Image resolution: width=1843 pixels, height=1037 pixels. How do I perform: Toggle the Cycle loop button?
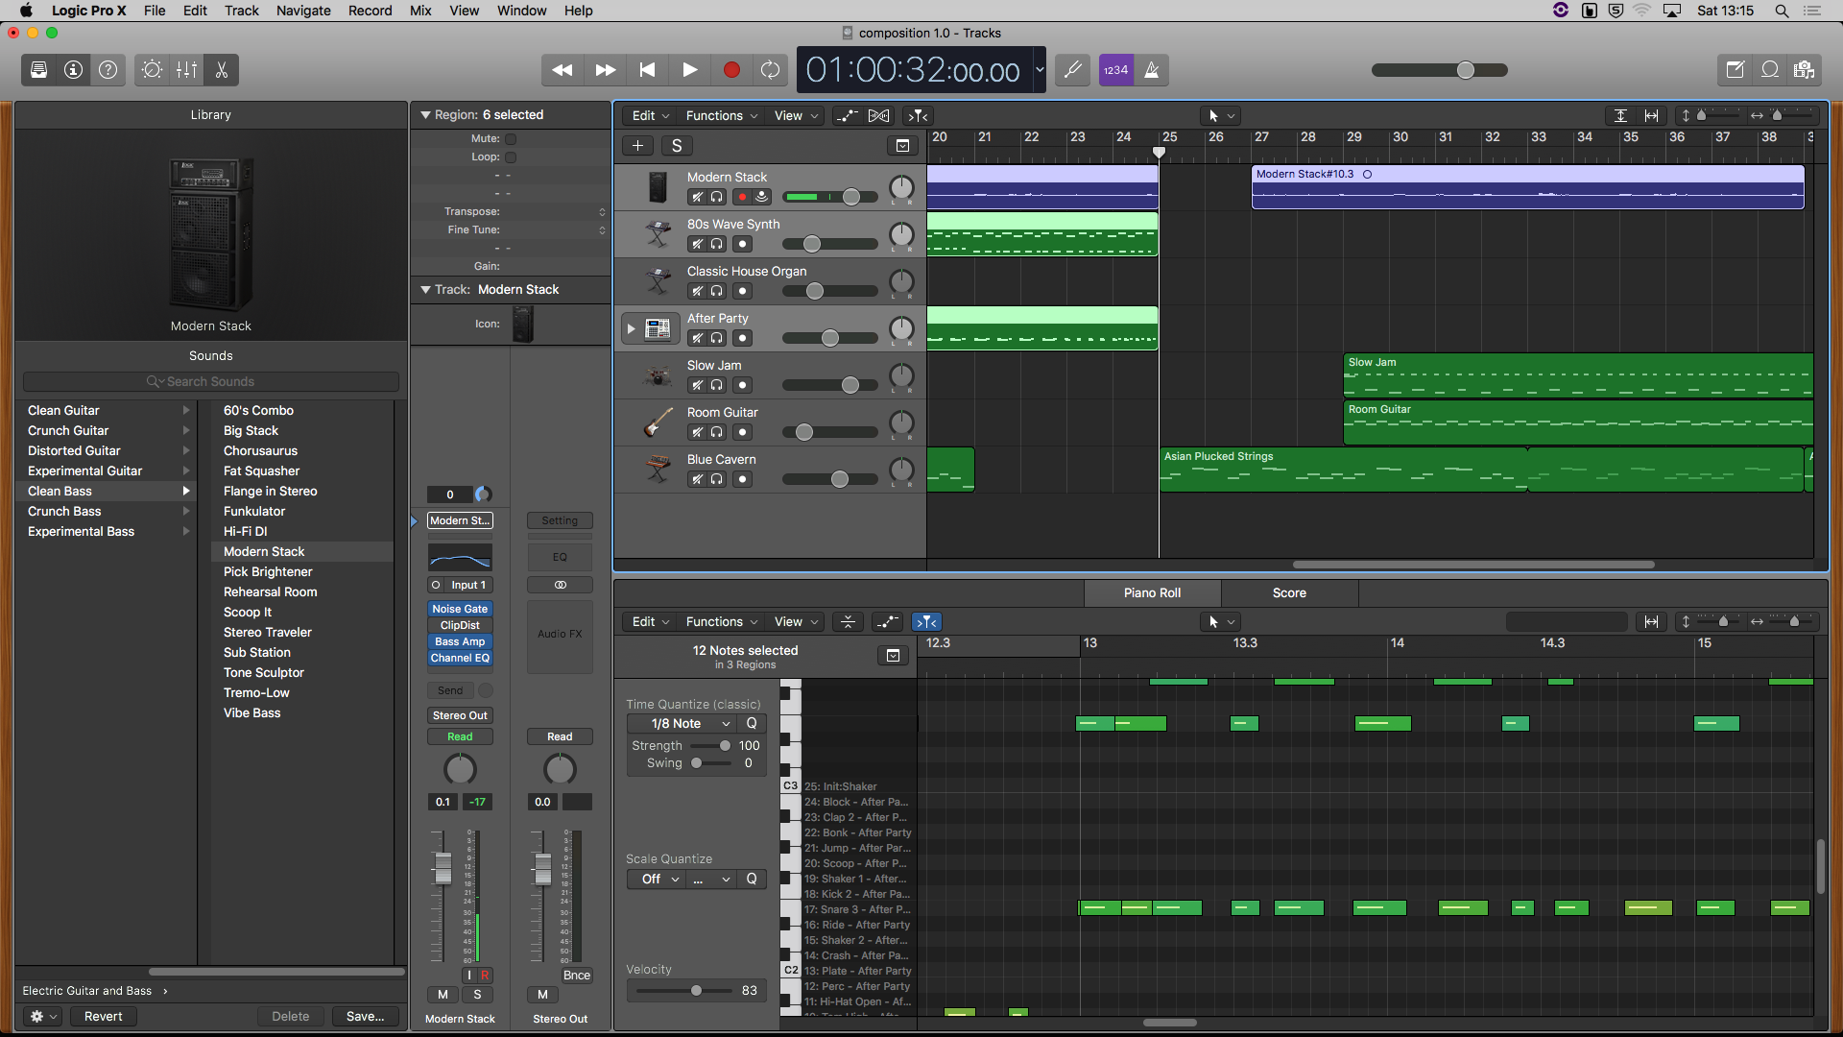pyautogui.click(x=770, y=70)
